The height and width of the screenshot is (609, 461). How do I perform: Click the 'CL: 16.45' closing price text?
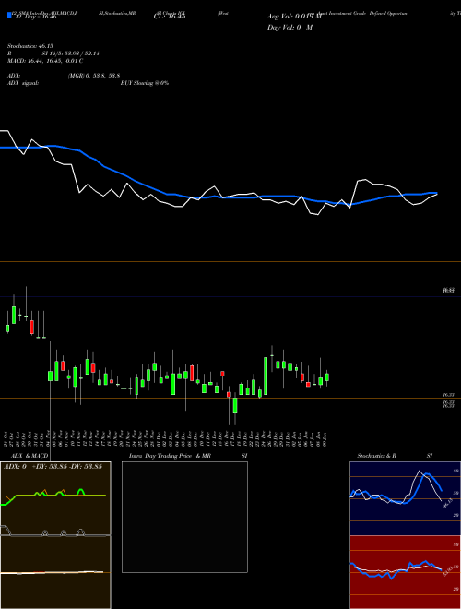[170, 17]
